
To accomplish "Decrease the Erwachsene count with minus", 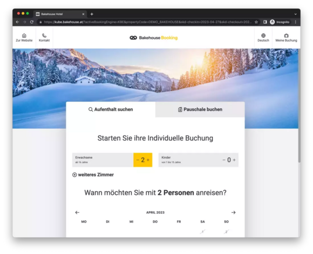I will point(138,160).
